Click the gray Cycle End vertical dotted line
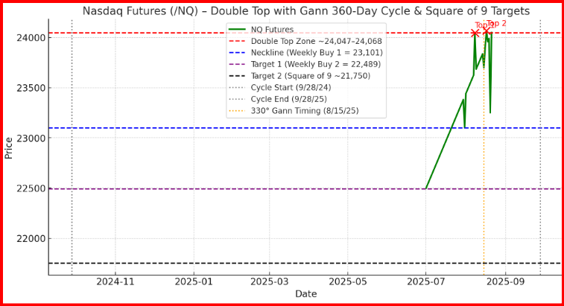Screen dimensions: 564x306 (x=540, y=147)
